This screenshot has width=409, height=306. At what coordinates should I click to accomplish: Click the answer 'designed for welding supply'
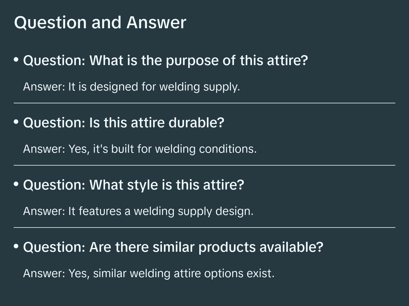click(131, 87)
